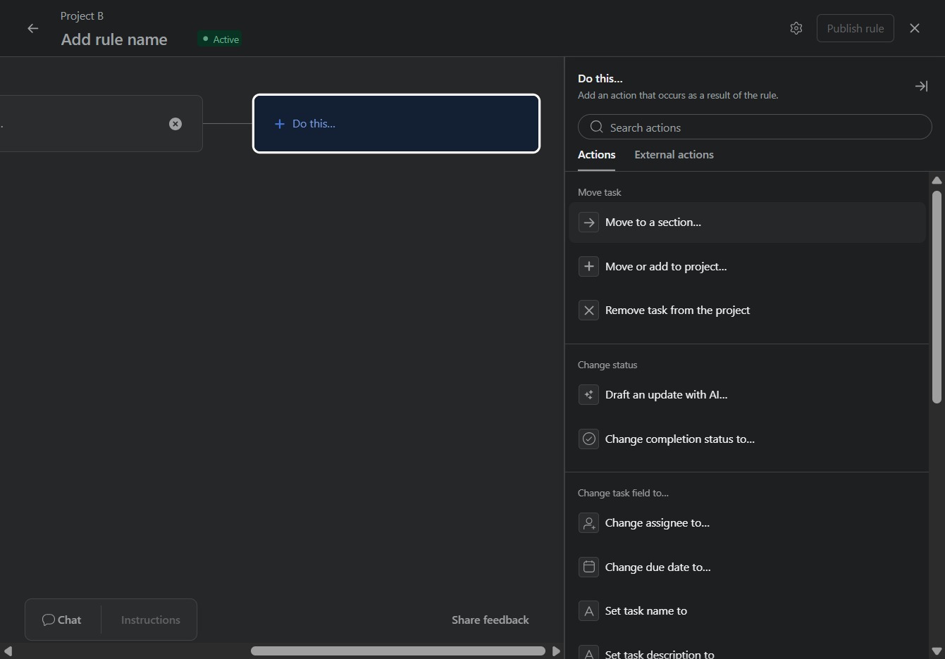Image resolution: width=945 pixels, height=659 pixels.
Task: Choose Change assignee to action
Action: 747,523
